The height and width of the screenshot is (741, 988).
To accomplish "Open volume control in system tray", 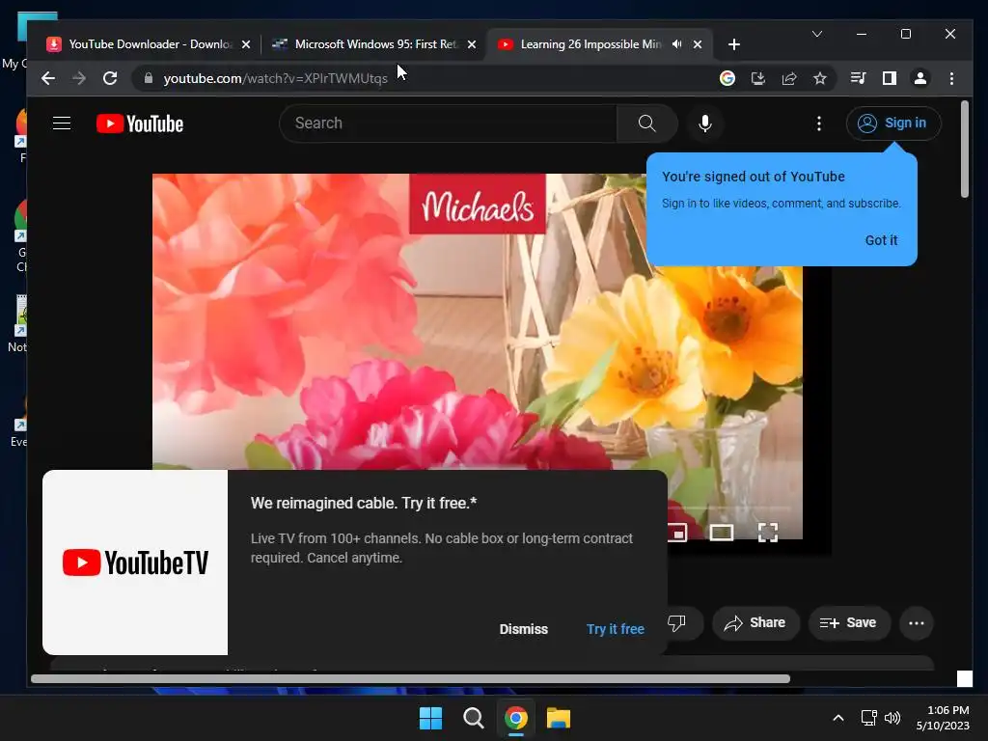I will point(892,718).
